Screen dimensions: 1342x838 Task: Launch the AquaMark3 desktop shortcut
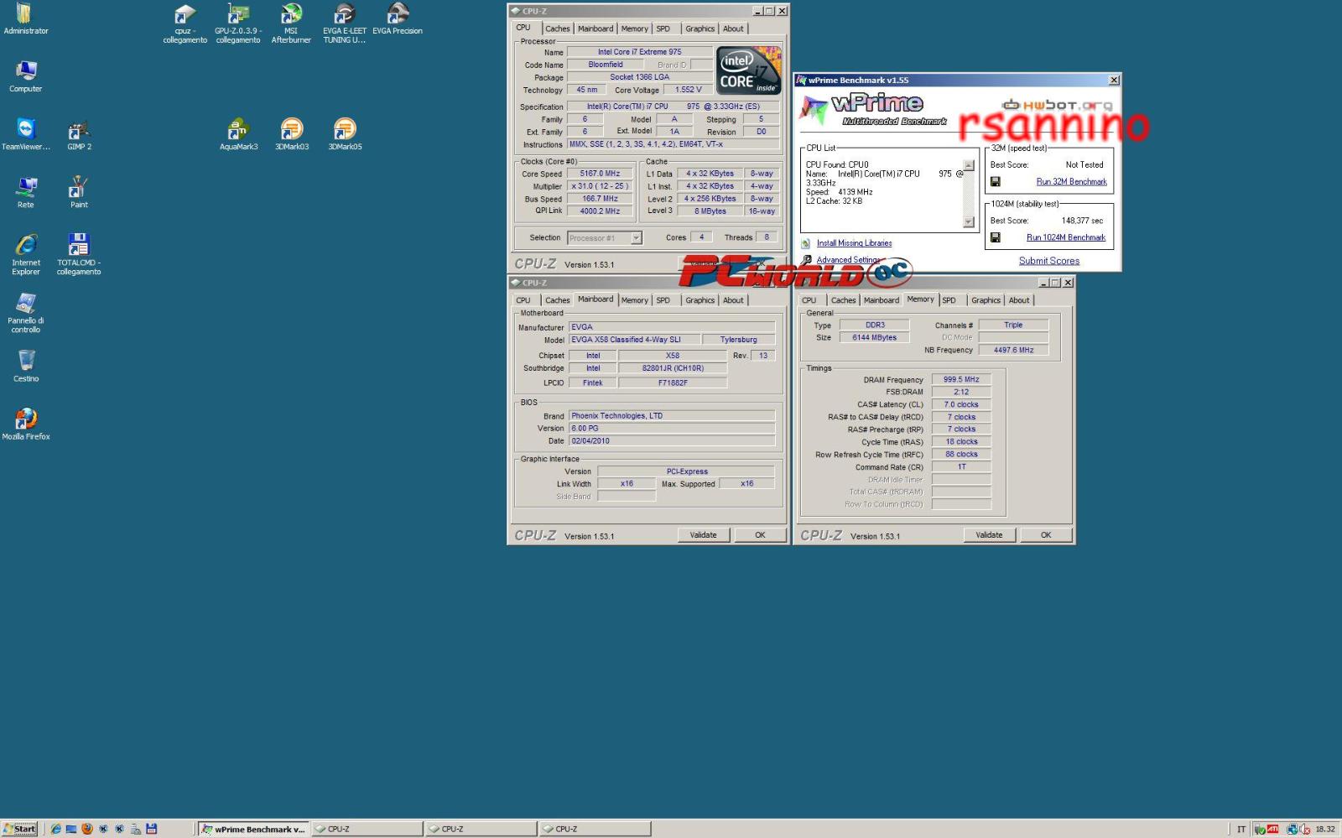click(238, 134)
